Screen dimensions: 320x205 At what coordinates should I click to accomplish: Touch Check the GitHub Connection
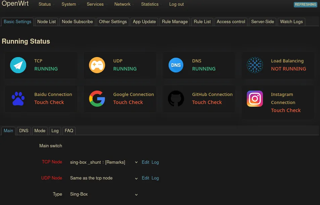pos(207,102)
